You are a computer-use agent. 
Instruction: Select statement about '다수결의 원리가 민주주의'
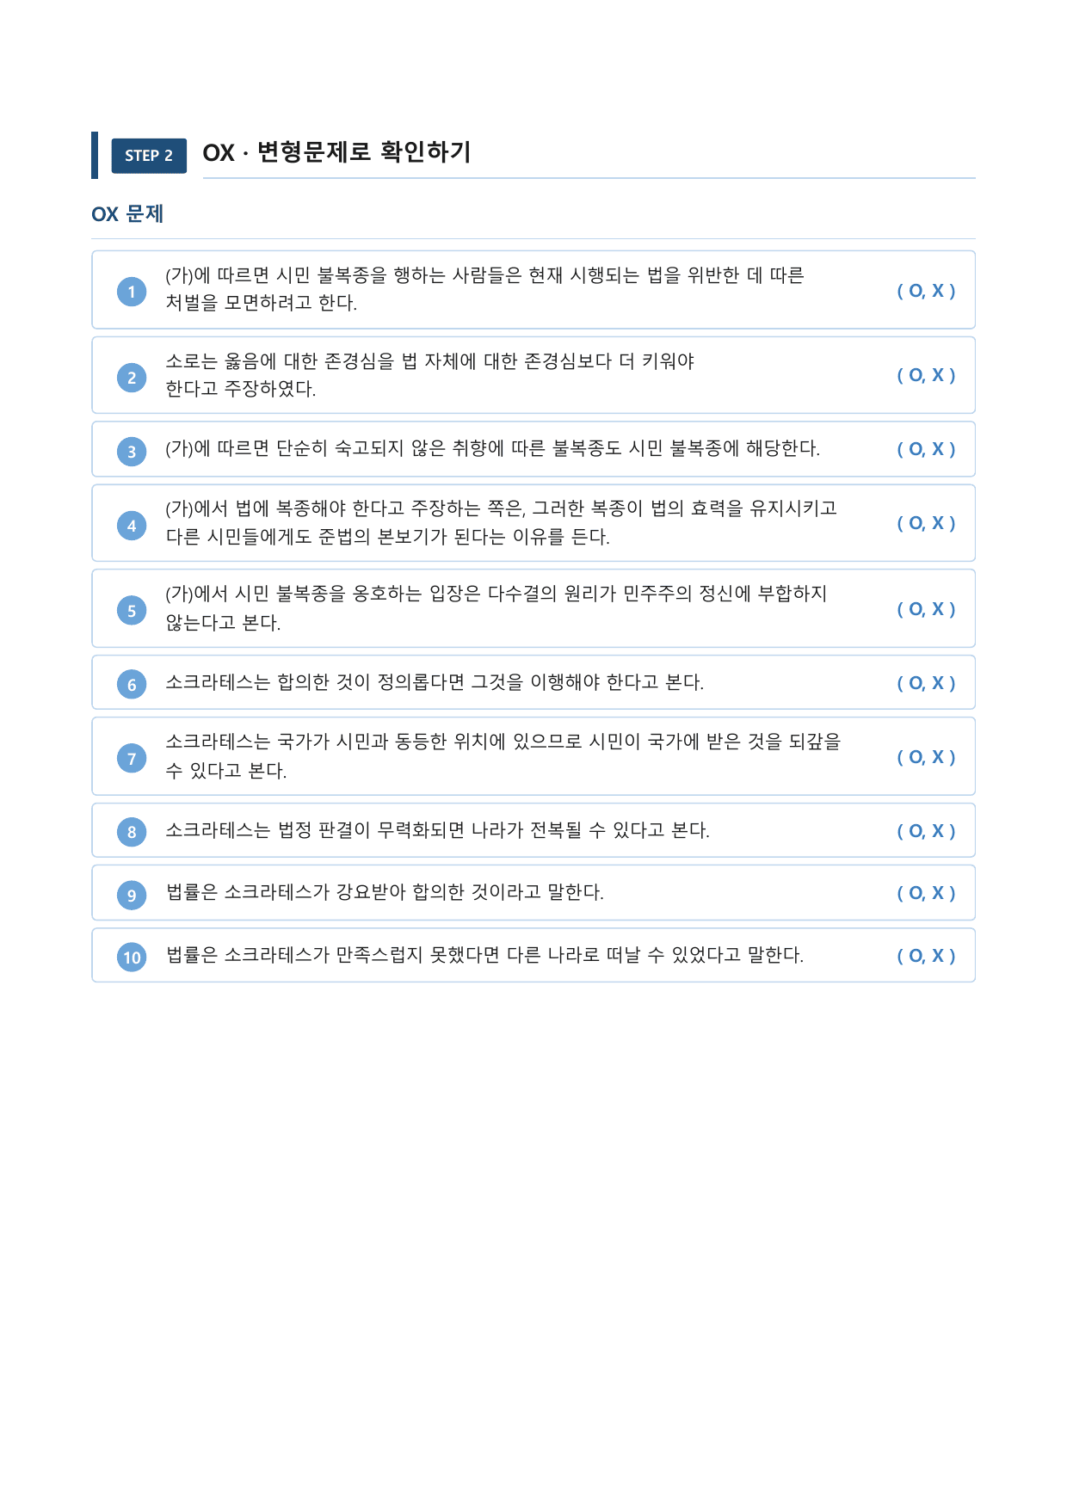click(496, 608)
